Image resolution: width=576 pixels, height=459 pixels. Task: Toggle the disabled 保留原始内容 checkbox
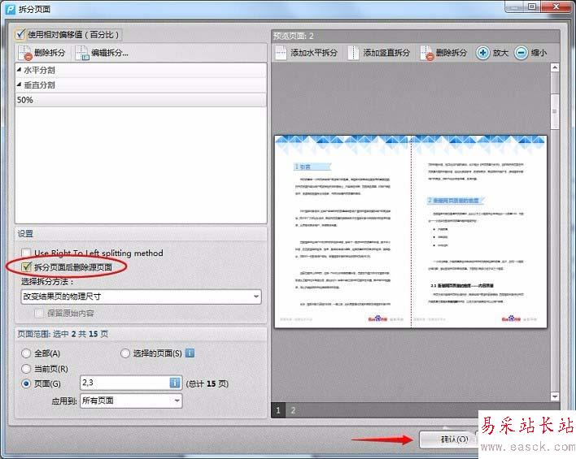39,313
